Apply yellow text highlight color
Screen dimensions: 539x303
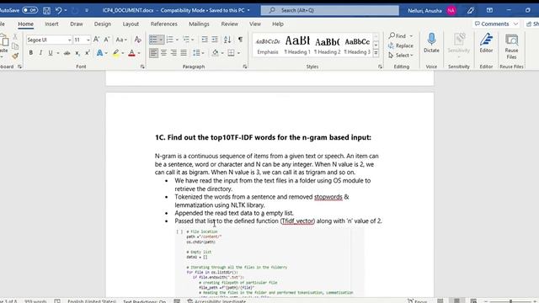coord(116,53)
